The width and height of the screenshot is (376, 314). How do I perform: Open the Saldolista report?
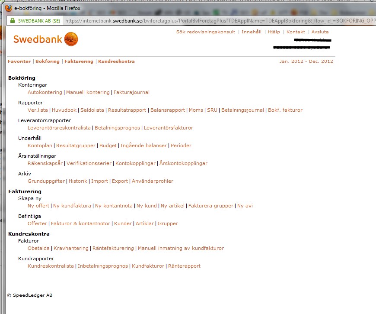tap(92, 110)
